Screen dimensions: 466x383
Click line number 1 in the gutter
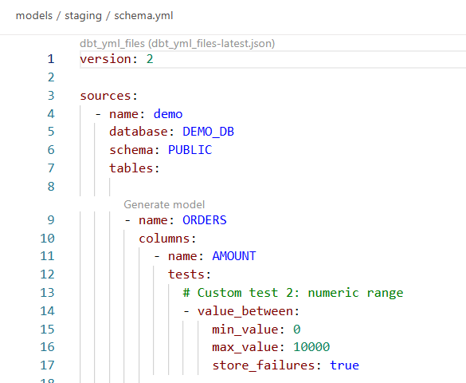51,59
